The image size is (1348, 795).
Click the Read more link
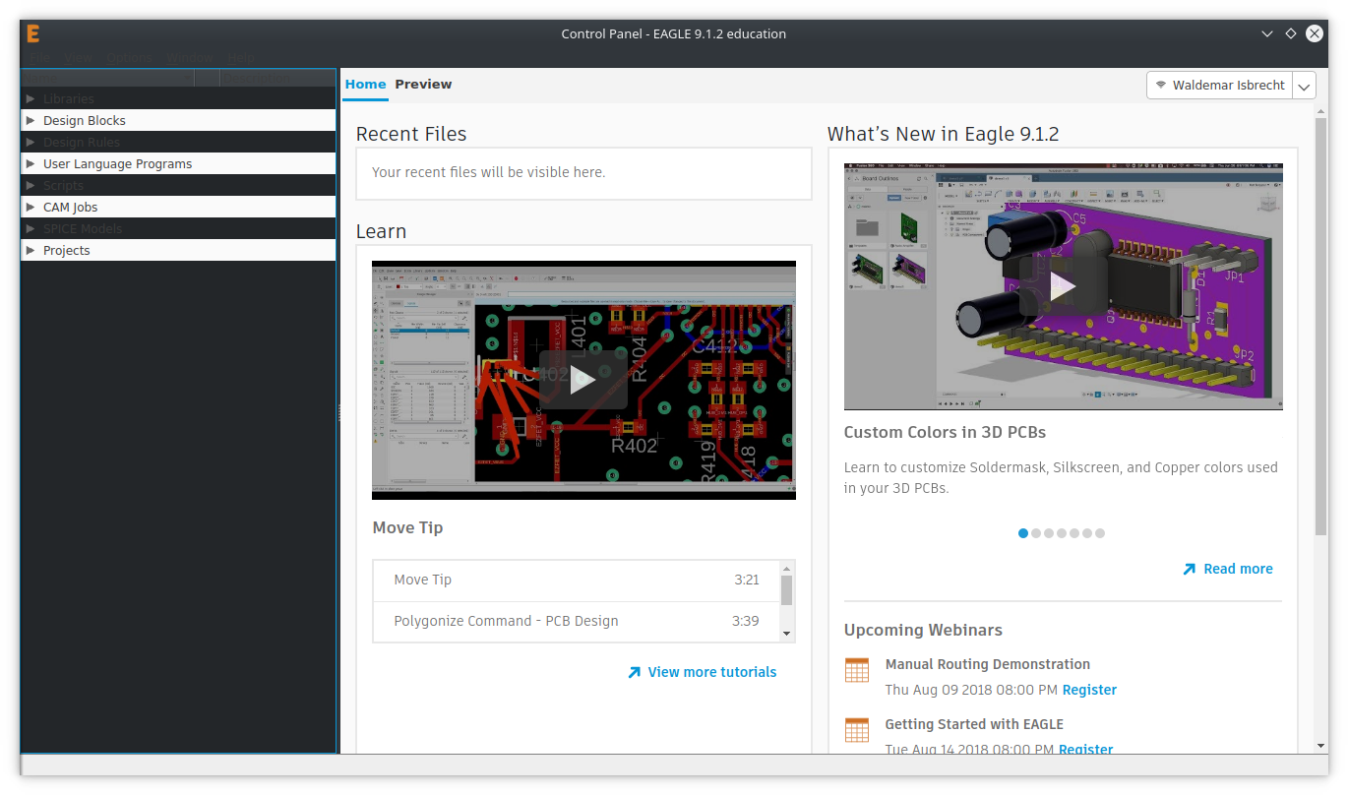coord(1237,568)
